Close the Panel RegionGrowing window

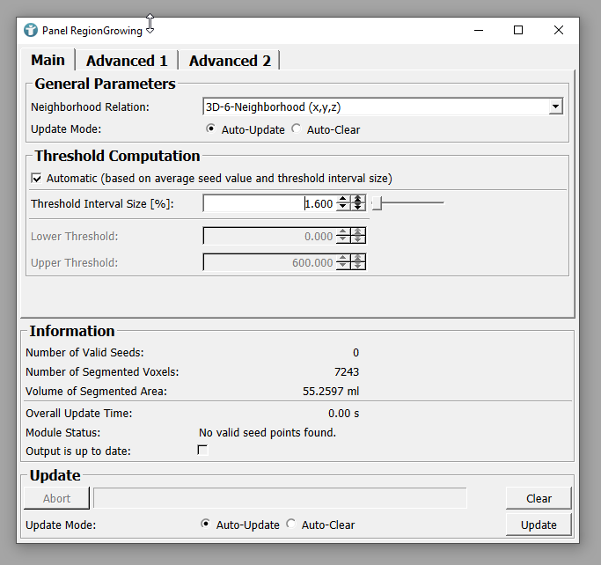(x=559, y=30)
